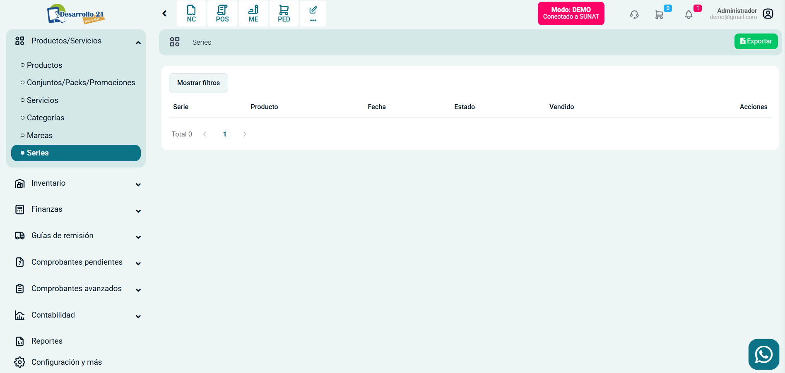Select Marcas in the sidebar
Image resolution: width=785 pixels, height=373 pixels.
pyautogui.click(x=40, y=135)
